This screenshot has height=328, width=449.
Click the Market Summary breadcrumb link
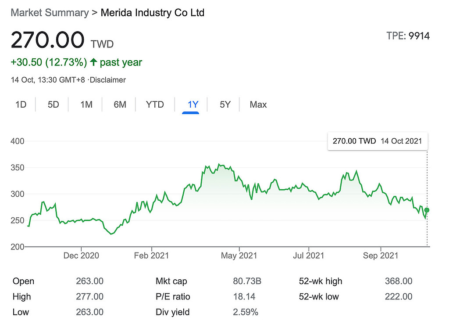pyautogui.click(x=49, y=13)
